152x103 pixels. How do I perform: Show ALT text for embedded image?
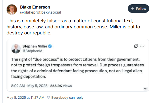(x=146, y=89)
